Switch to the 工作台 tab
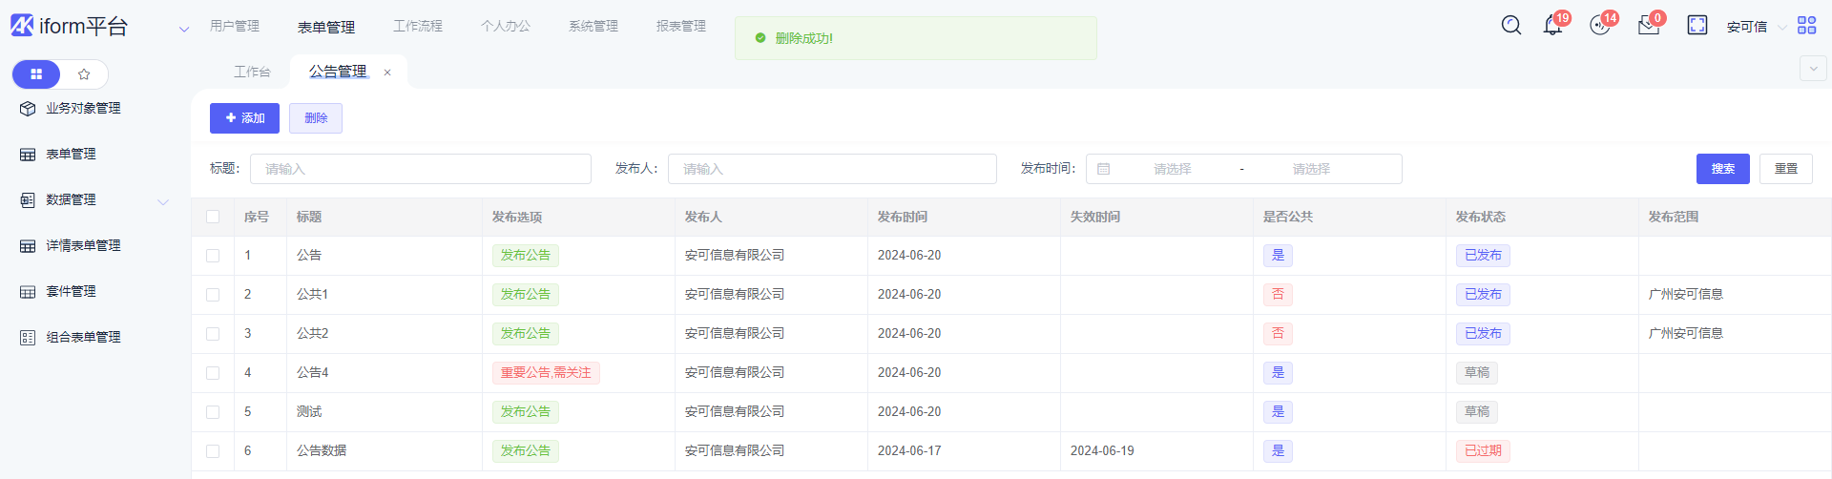 (252, 73)
